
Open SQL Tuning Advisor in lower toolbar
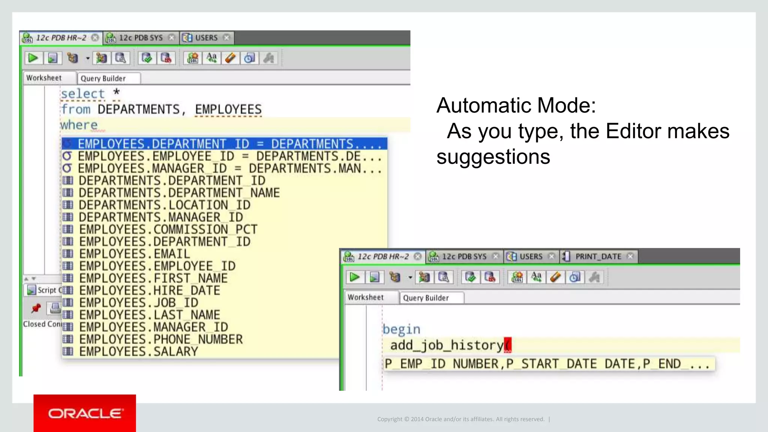(444, 277)
